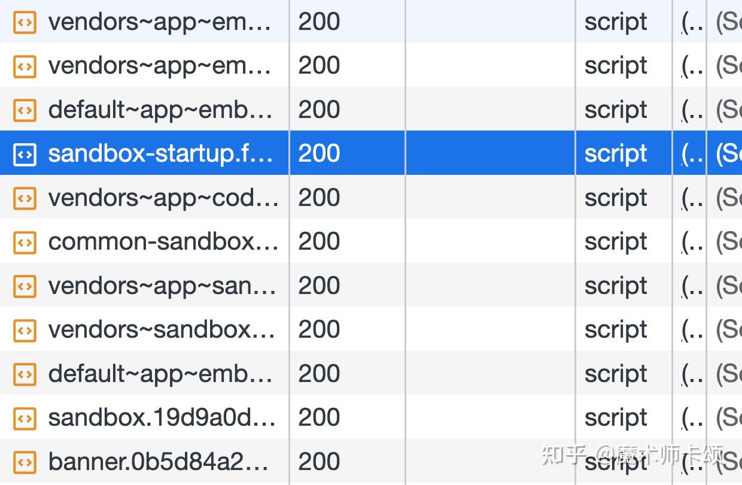This screenshot has height=485, width=742.
Task: Select the sandbox.19d9a0d… file icon
Action: [x=25, y=418]
